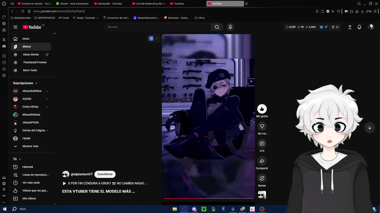Open the DeepL Translate bookmark

[86, 18]
